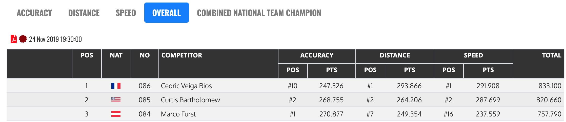Click competitor Cedric Veiga Rios
Screen dimensions: 566x122
(x=186, y=86)
